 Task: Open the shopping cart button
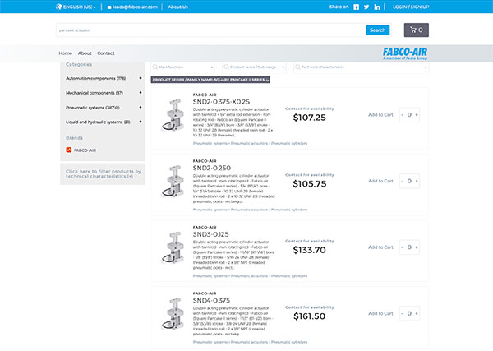coord(417,30)
